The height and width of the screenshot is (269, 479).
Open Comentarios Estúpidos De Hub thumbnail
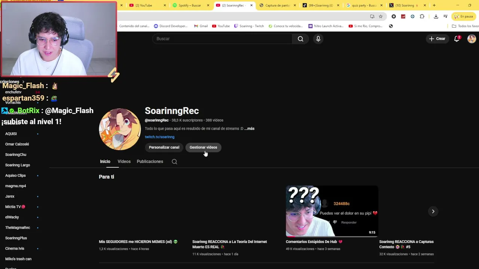332,211
